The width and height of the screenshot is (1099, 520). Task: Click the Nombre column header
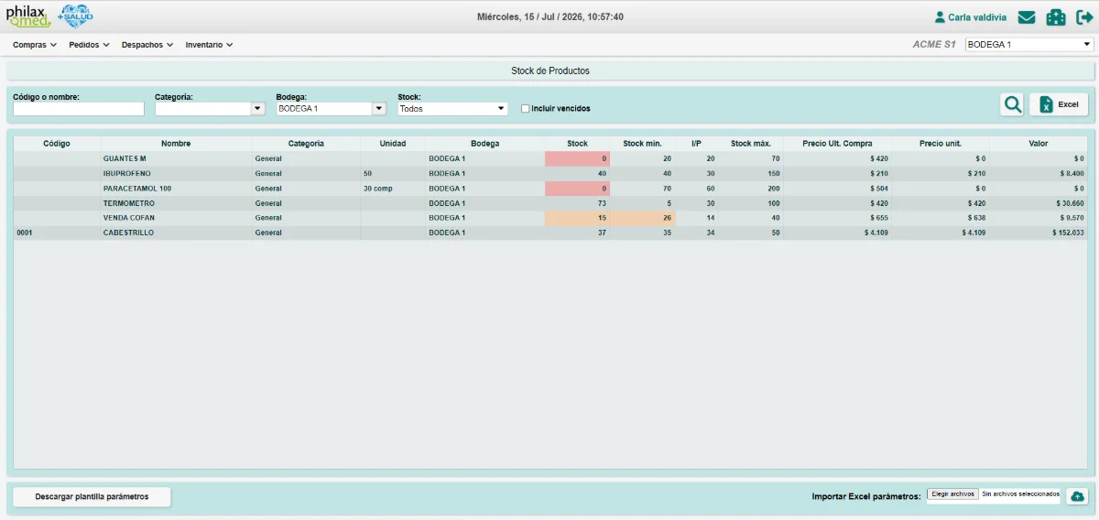point(176,144)
